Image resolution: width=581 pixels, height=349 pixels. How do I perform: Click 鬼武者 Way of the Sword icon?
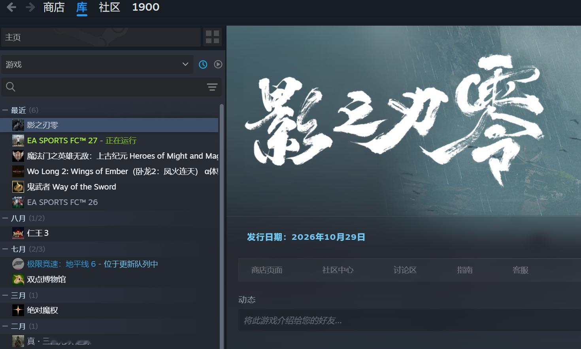point(18,187)
